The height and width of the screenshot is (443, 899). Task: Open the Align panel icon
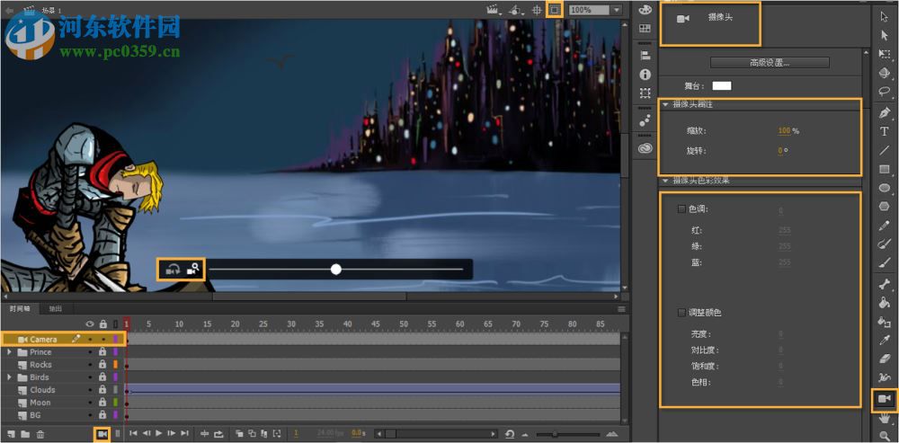pyautogui.click(x=645, y=56)
